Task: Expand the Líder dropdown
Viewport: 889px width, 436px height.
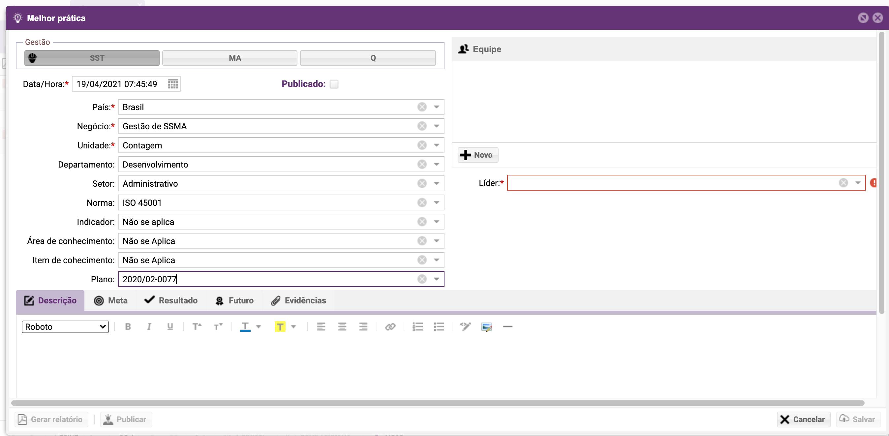Action: 858,183
